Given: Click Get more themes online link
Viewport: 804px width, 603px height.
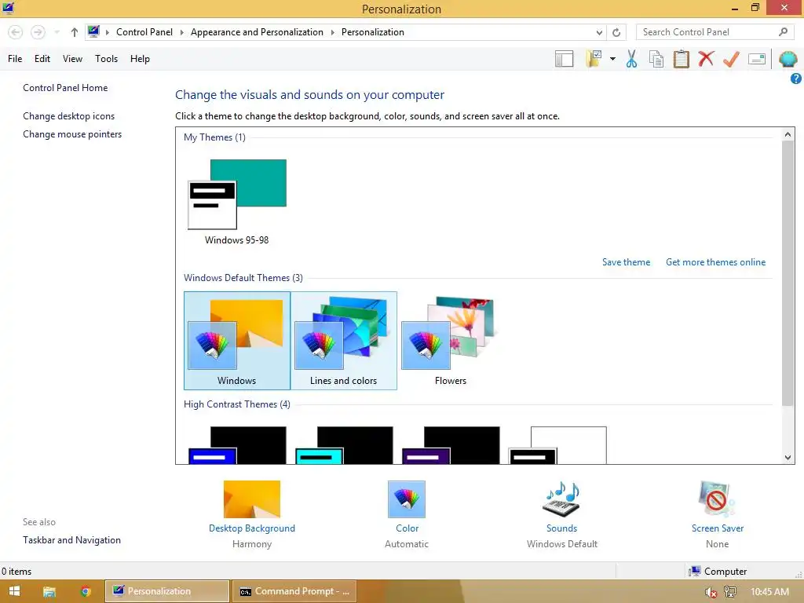Looking at the screenshot, I should (716, 262).
